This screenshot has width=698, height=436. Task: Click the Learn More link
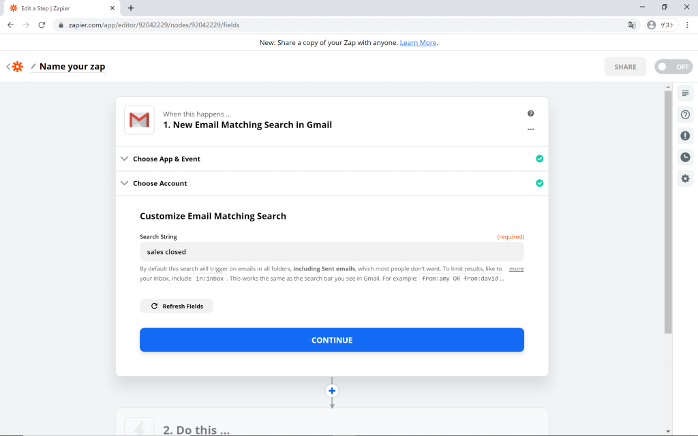click(x=418, y=43)
